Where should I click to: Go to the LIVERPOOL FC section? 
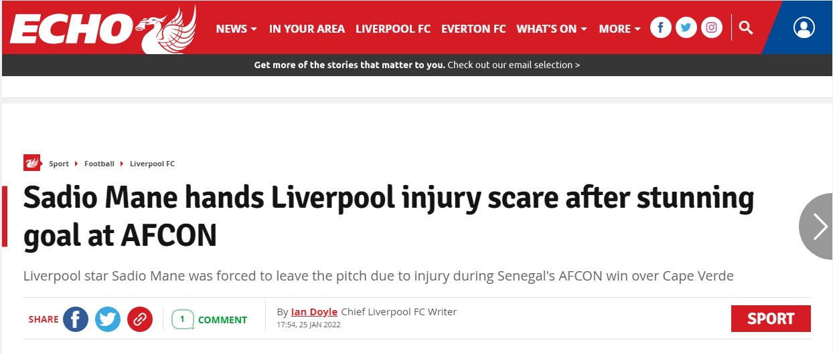[x=393, y=29]
